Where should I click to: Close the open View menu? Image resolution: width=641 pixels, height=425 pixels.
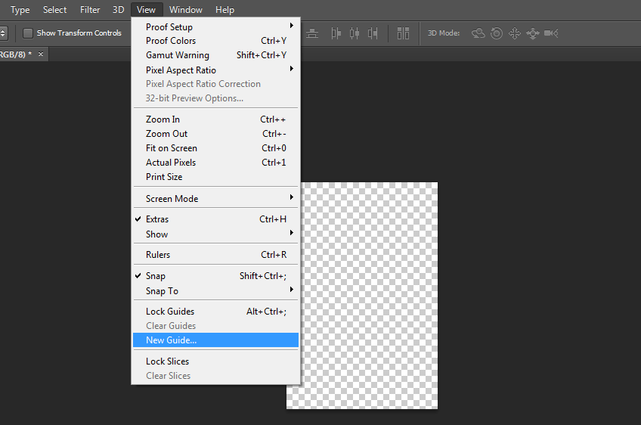147,10
